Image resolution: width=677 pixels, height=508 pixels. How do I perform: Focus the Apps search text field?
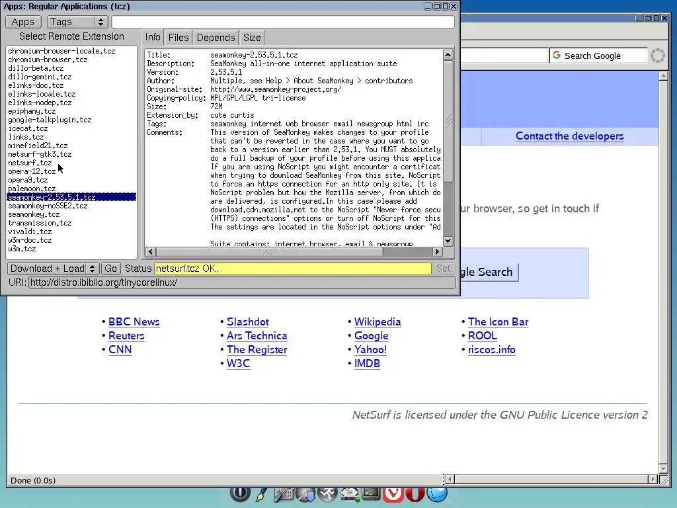pos(283,22)
